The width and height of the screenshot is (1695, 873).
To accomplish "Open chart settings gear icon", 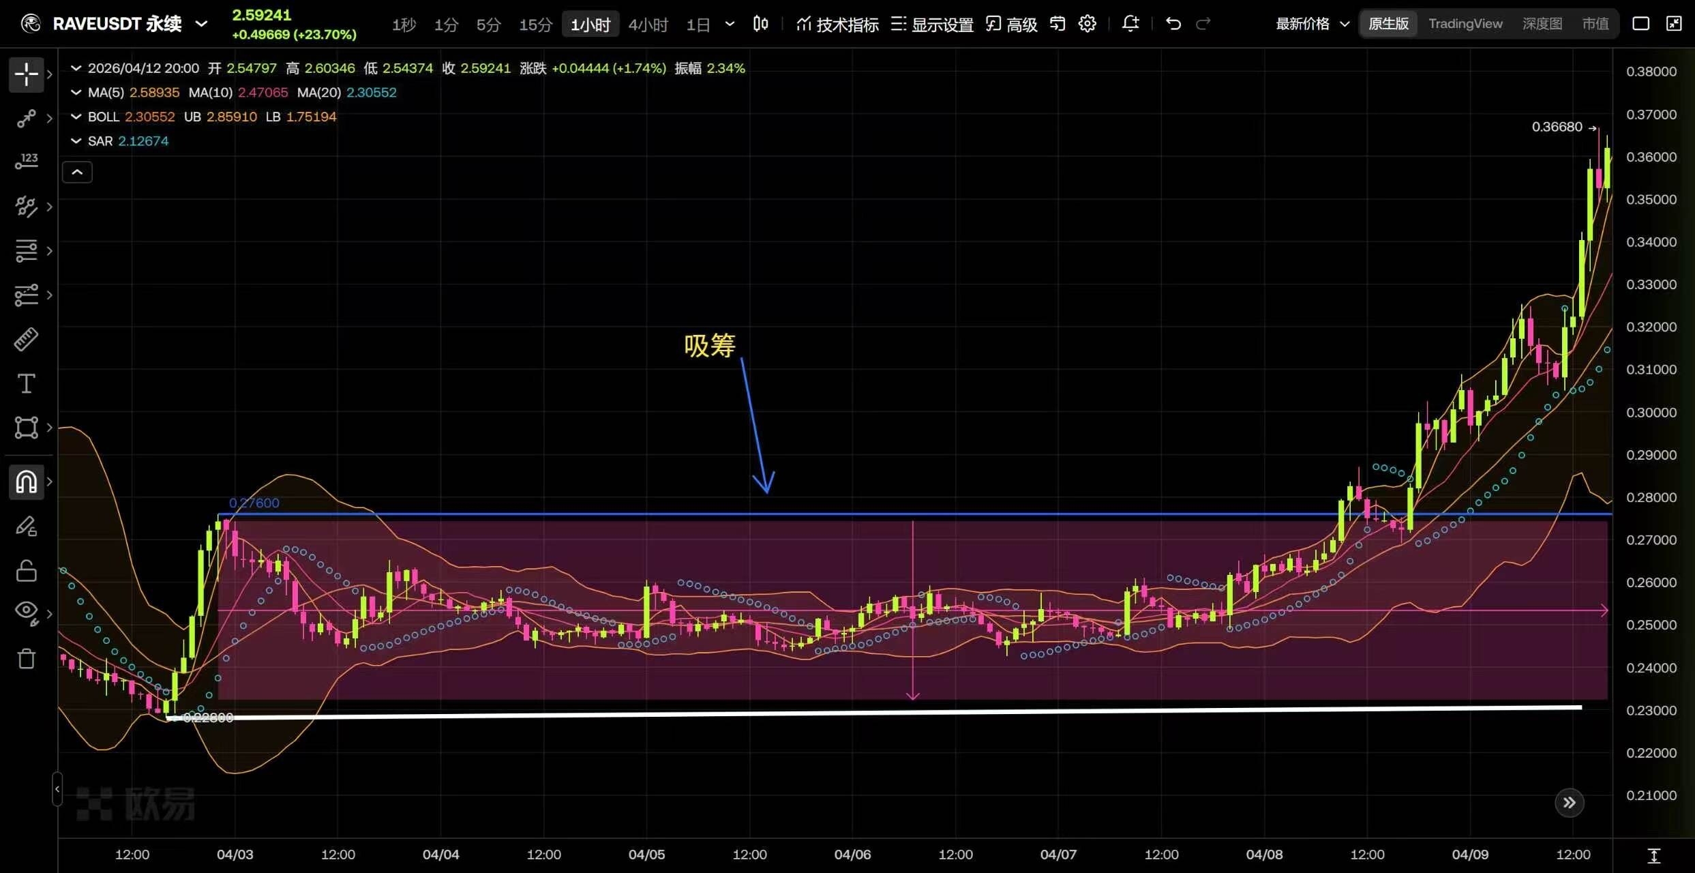I will [x=1087, y=24].
